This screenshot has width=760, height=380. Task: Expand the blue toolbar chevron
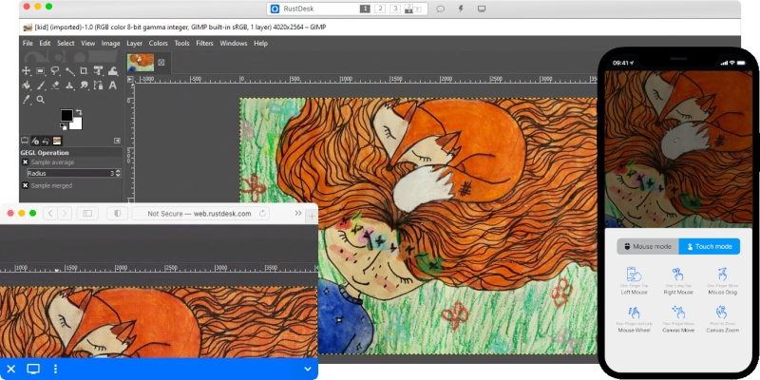click(x=308, y=369)
